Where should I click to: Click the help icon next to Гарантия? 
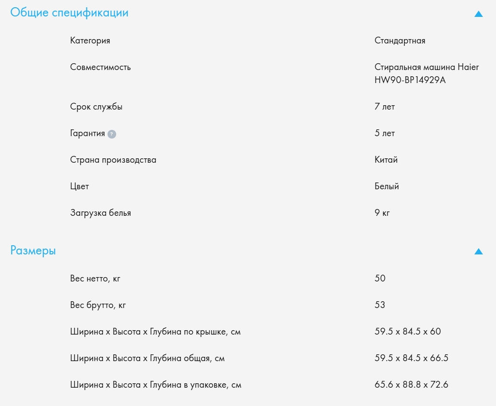click(112, 134)
